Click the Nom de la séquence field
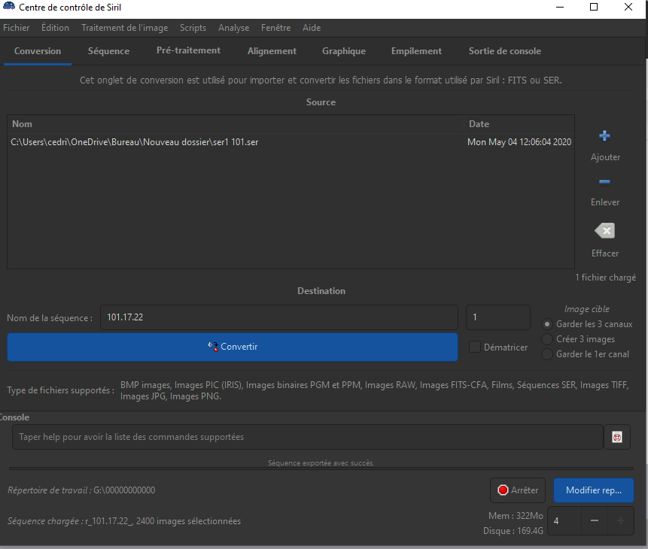 279,317
